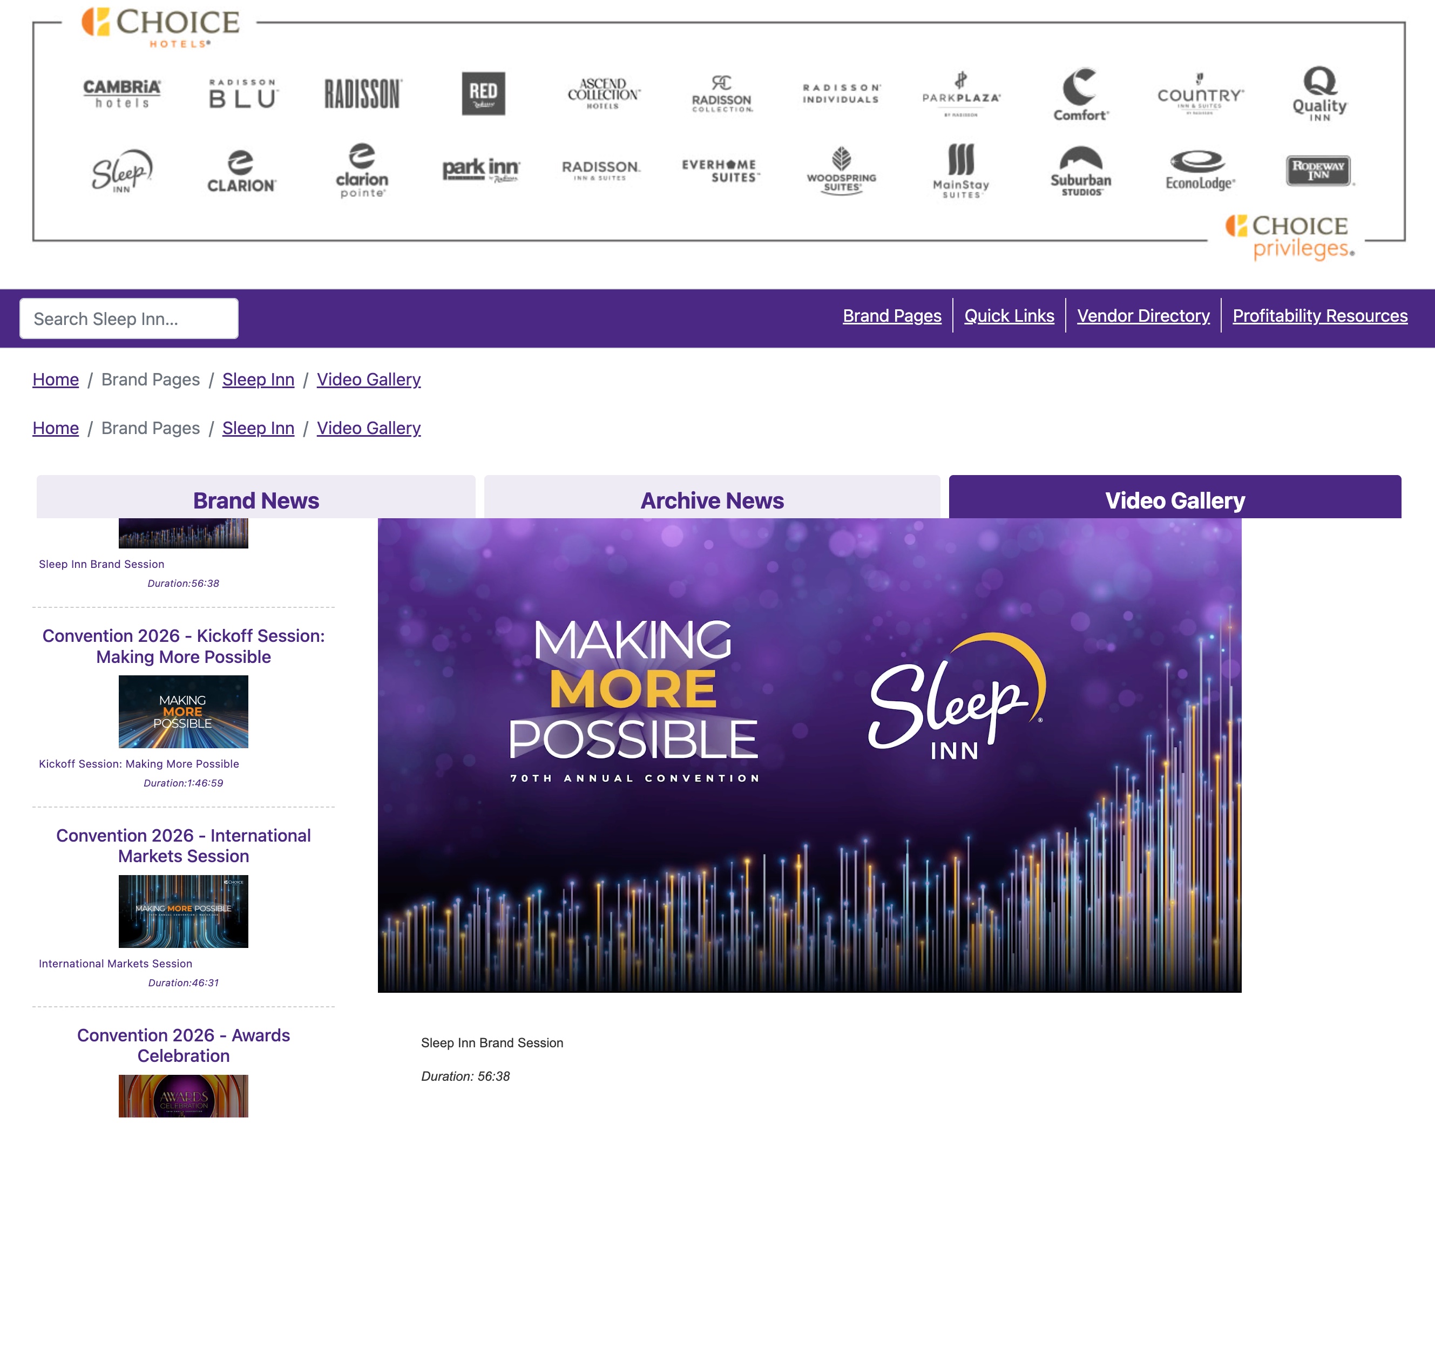Select the Everhome Suites logo

tap(721, 171)
